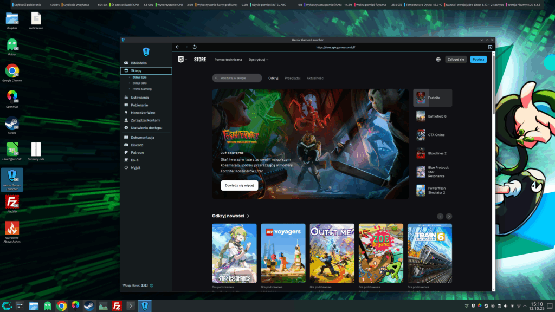Click the Heroic version help icon
The height and width of the screenshot is (312, 555).
point(152,285)
